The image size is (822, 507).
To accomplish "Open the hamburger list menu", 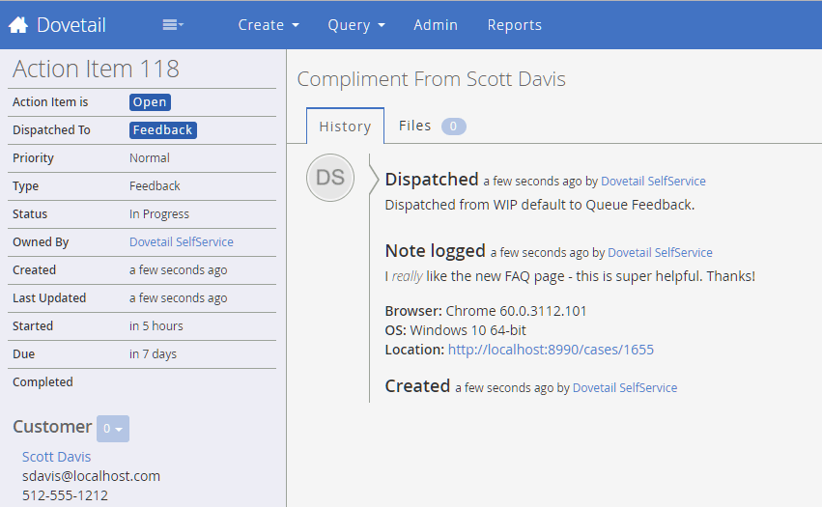I will click(172, 25).
